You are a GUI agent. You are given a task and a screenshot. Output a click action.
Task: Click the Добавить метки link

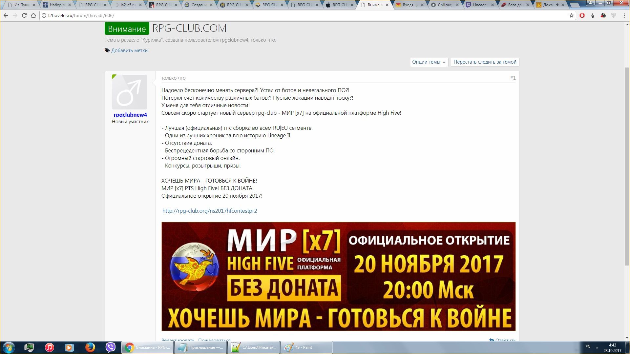(x=129, y=50)
